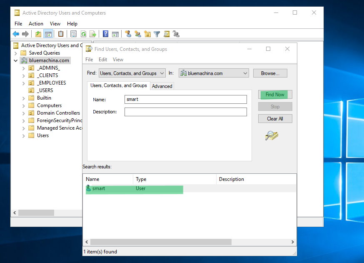Expand the Computers container
364x263 pixels.
(23, 106)
